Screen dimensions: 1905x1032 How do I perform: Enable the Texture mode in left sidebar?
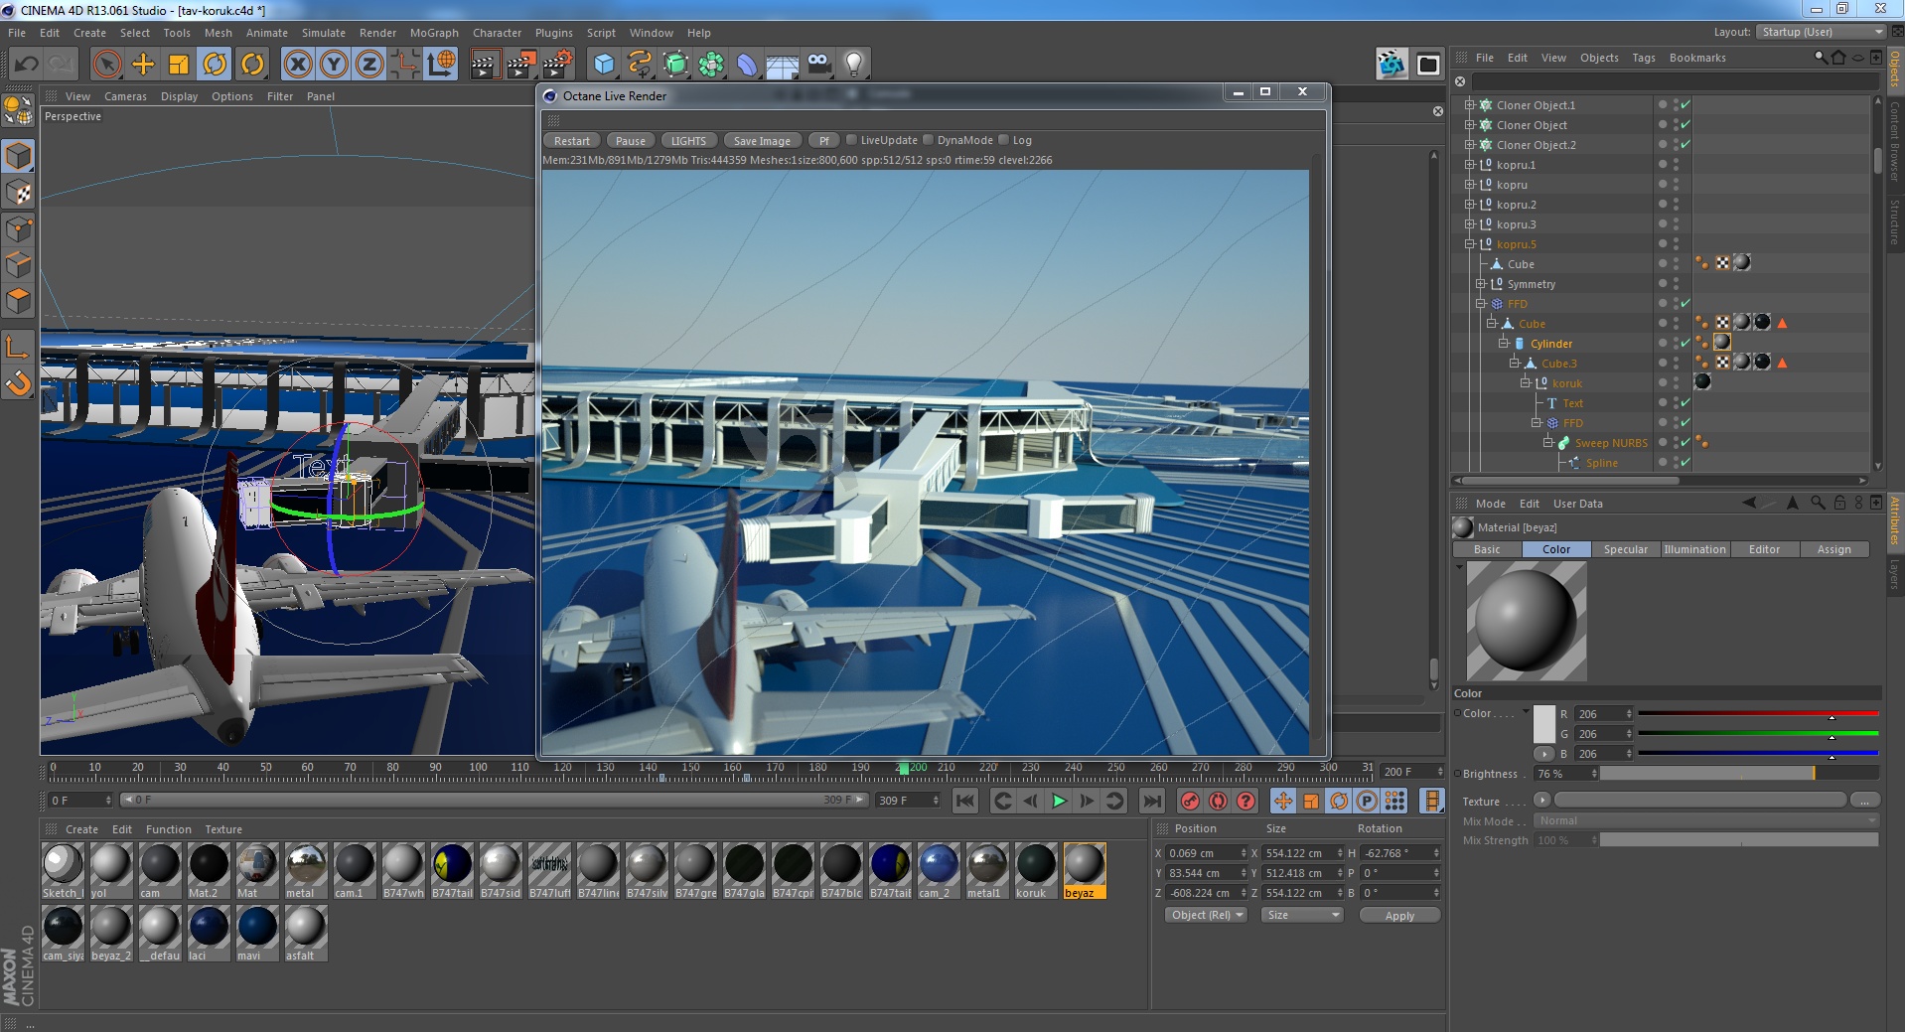(19, 193)
